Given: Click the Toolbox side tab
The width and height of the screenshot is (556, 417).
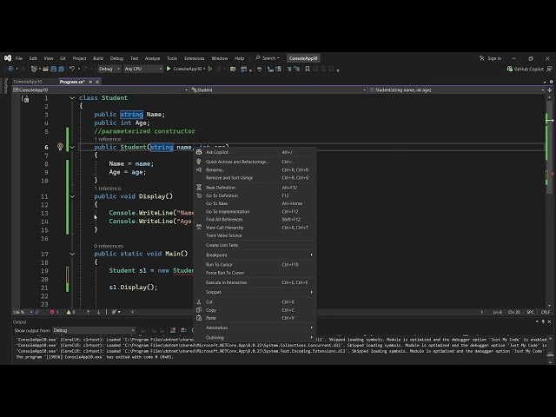Looking at the screenshot, I should pos(5,85).
